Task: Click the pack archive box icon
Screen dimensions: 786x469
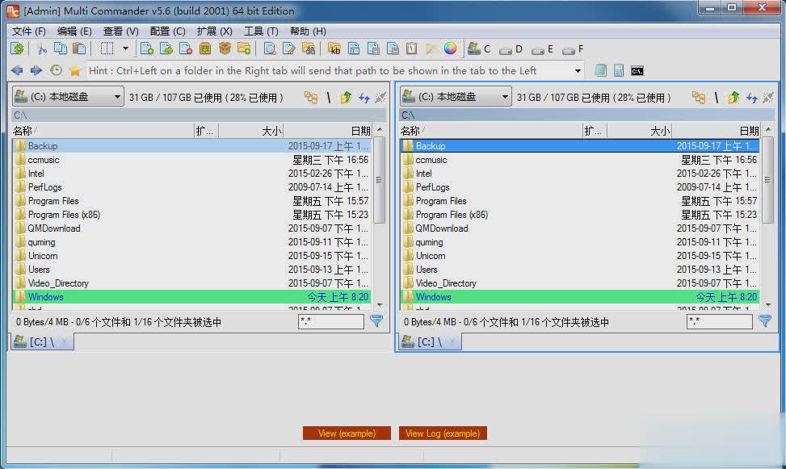Action: (x=205, y=48)
